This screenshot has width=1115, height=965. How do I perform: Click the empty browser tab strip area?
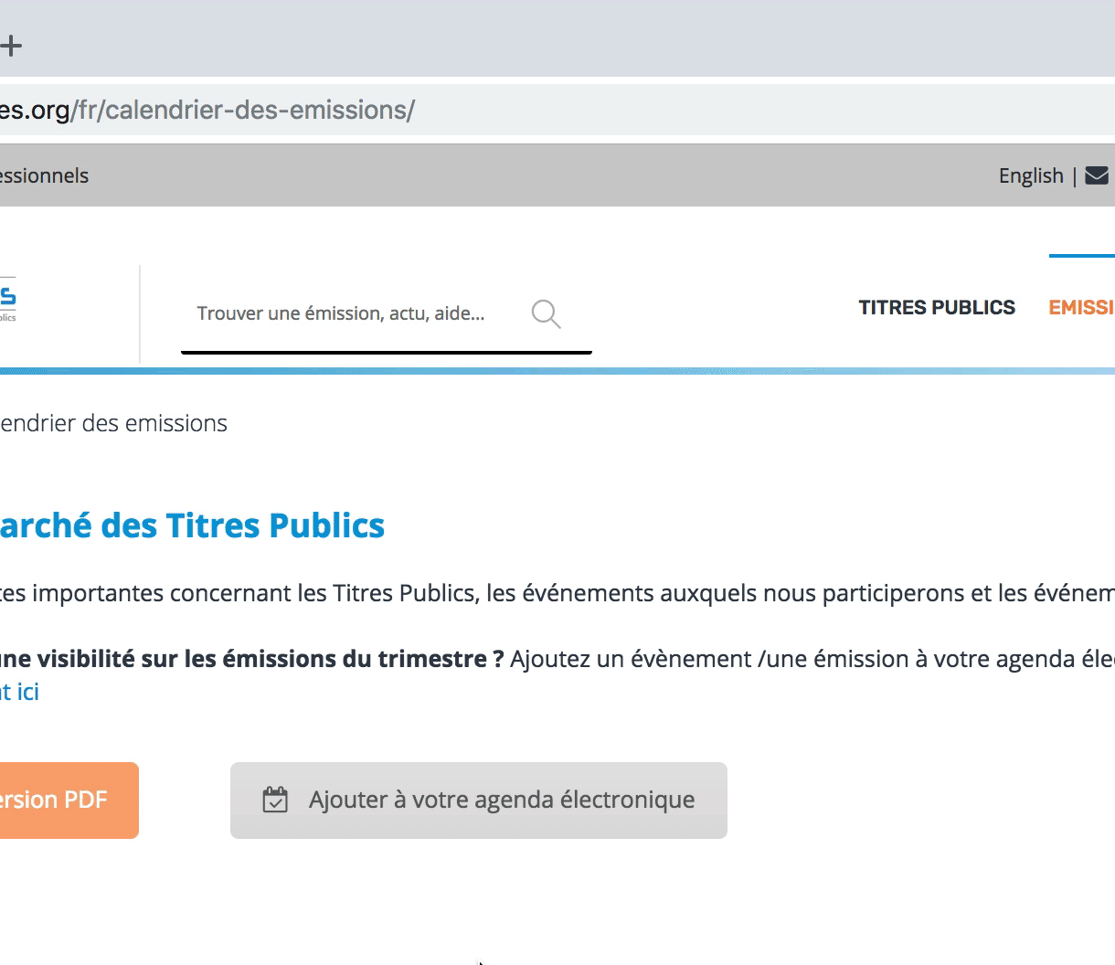coord(548,41)
